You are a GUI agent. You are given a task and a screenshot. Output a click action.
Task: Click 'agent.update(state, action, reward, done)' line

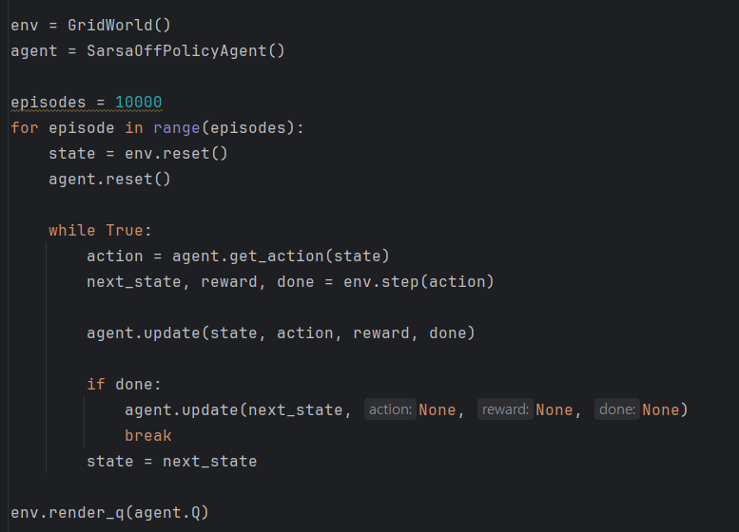click(281, 332)
